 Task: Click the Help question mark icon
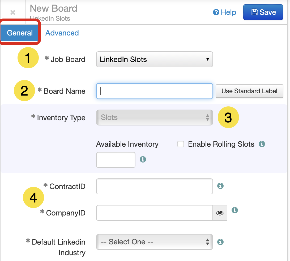point(216,12)
